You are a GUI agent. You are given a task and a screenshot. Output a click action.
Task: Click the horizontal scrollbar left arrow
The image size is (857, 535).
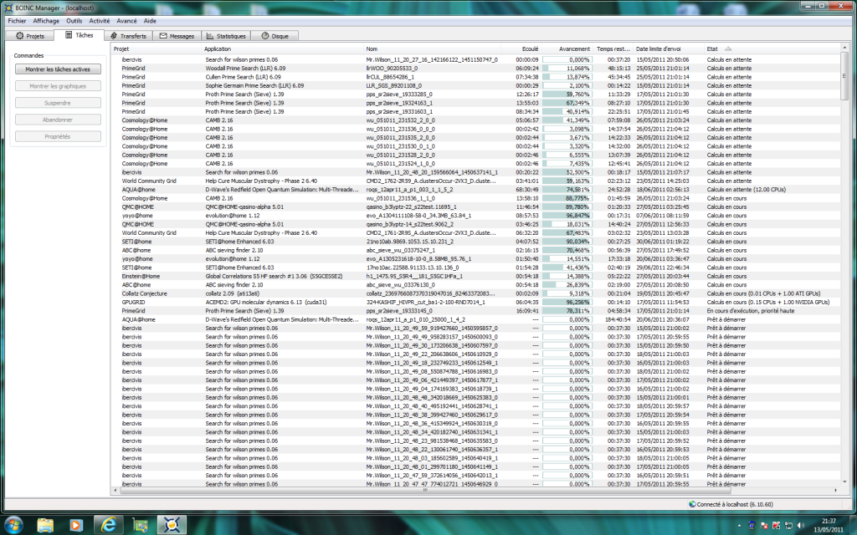[115, 490]
